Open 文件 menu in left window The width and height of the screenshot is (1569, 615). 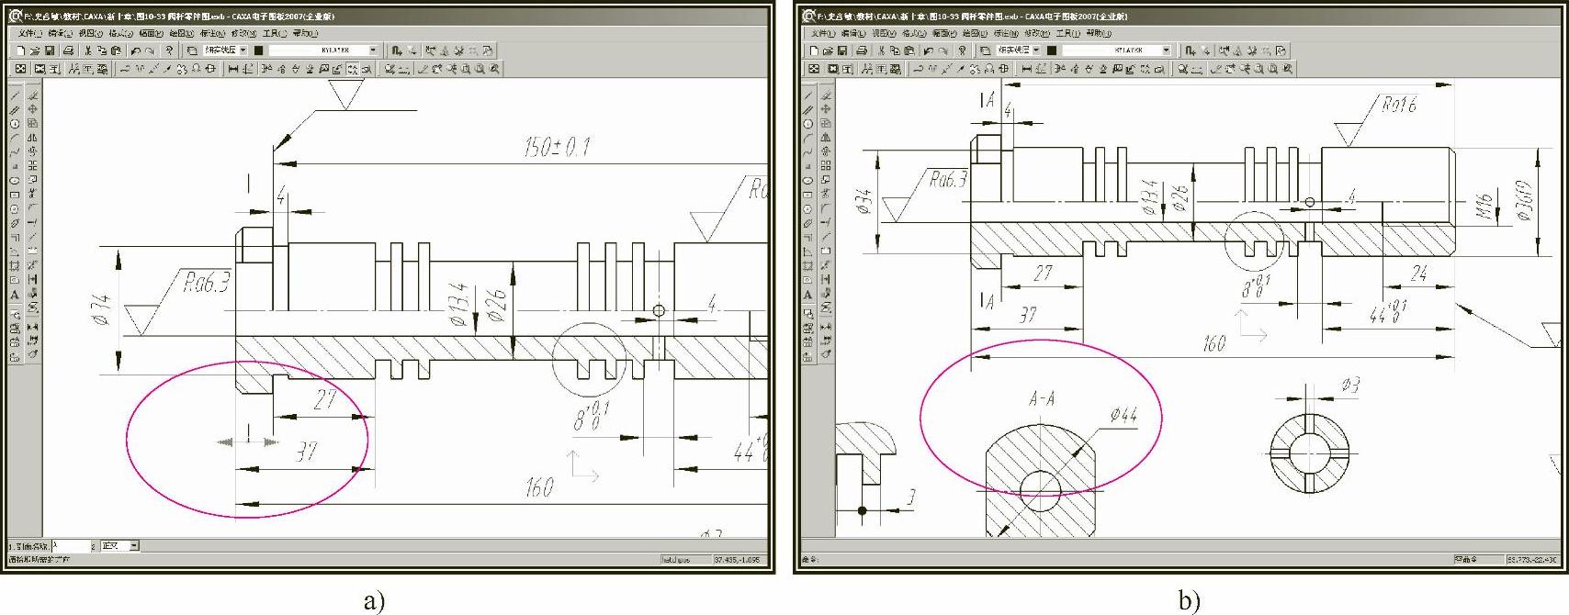point(30,33)
